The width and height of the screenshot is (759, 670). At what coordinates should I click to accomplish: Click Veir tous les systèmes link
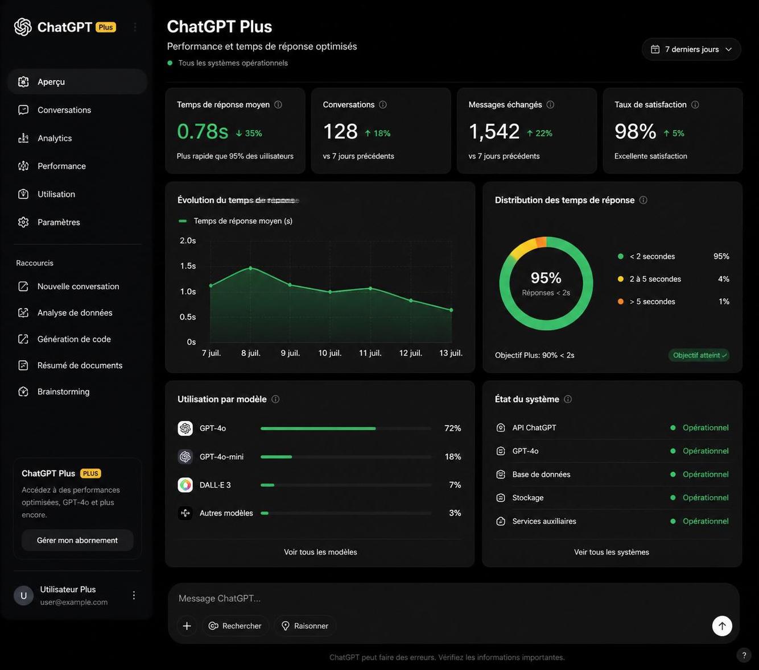[612, 552]
